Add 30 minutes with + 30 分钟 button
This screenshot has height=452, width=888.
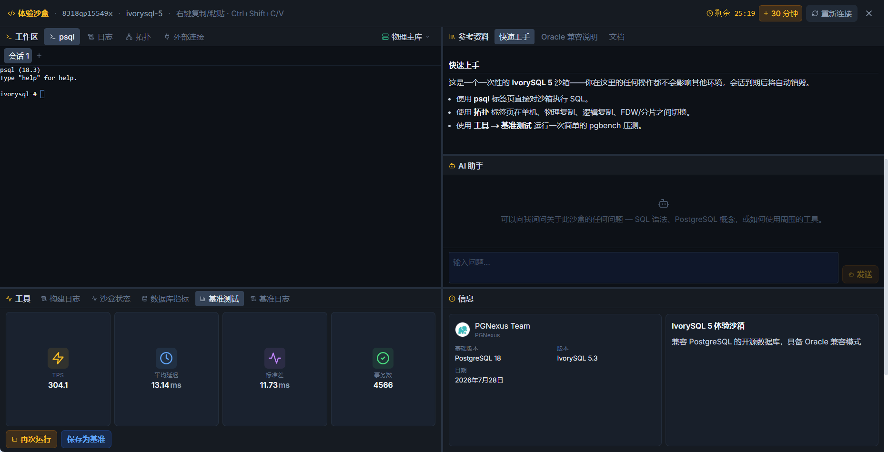[780, 13]
